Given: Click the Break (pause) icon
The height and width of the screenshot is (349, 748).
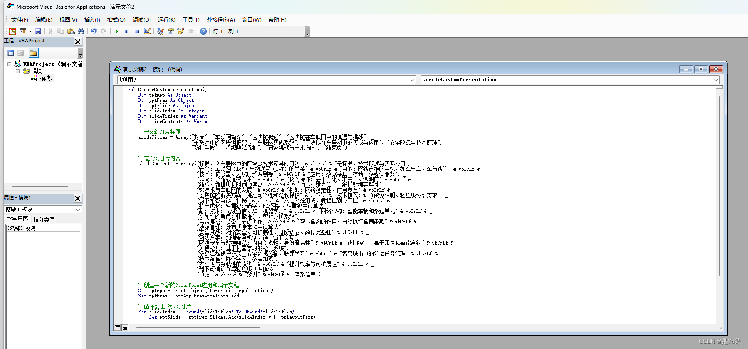Looking at the screenshot, I should click(x=127, y=31).
